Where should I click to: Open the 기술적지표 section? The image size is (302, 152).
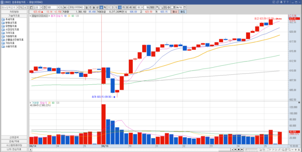point(14,15)
